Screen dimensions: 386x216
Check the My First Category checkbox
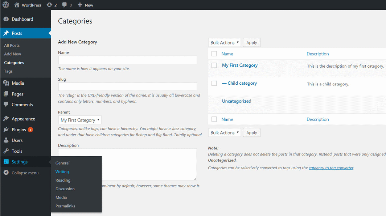214,65
